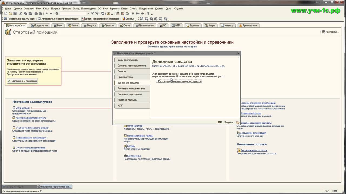
Task: Click the Copy toolbar icon
Action: [x=25, y=13]
